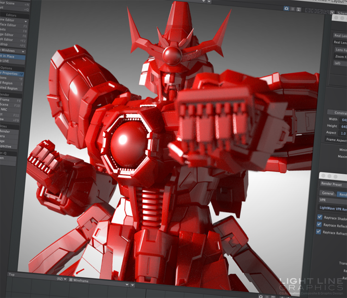Click the LightWave VPR Renderer text
Viewport: 347px width, 298px height.
click(x=333, y=208)
